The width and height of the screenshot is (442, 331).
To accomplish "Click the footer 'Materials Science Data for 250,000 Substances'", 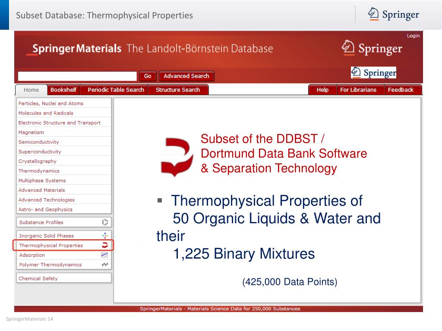I will [243, 309].
